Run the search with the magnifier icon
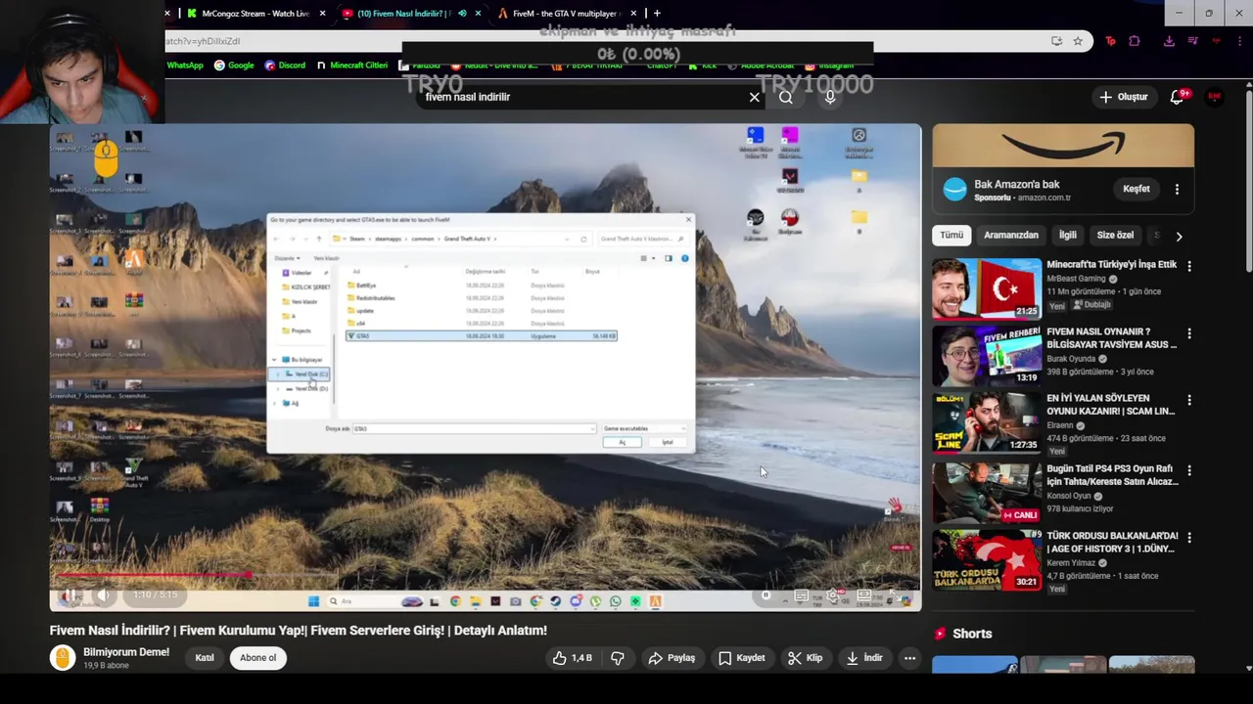The width and height of the screenshot is (1253, 704). coord(786,97)
